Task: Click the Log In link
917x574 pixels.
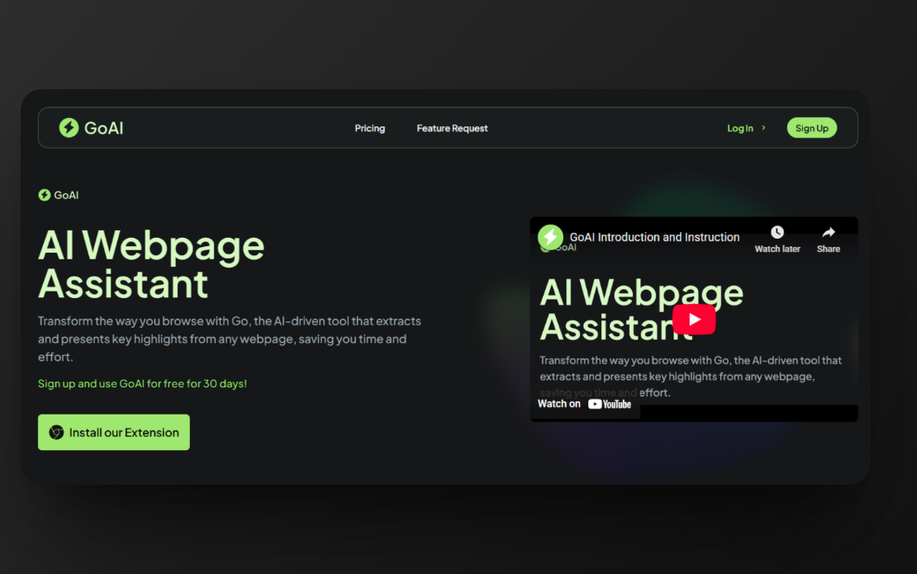Action: [739, 128]
